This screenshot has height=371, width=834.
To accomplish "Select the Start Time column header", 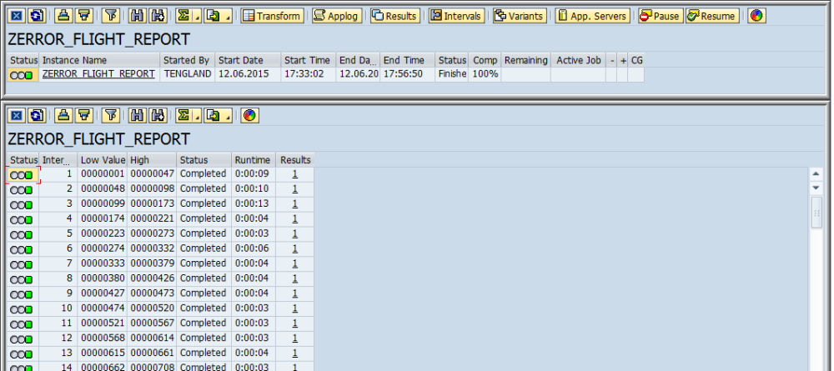I will click(309, 60).
